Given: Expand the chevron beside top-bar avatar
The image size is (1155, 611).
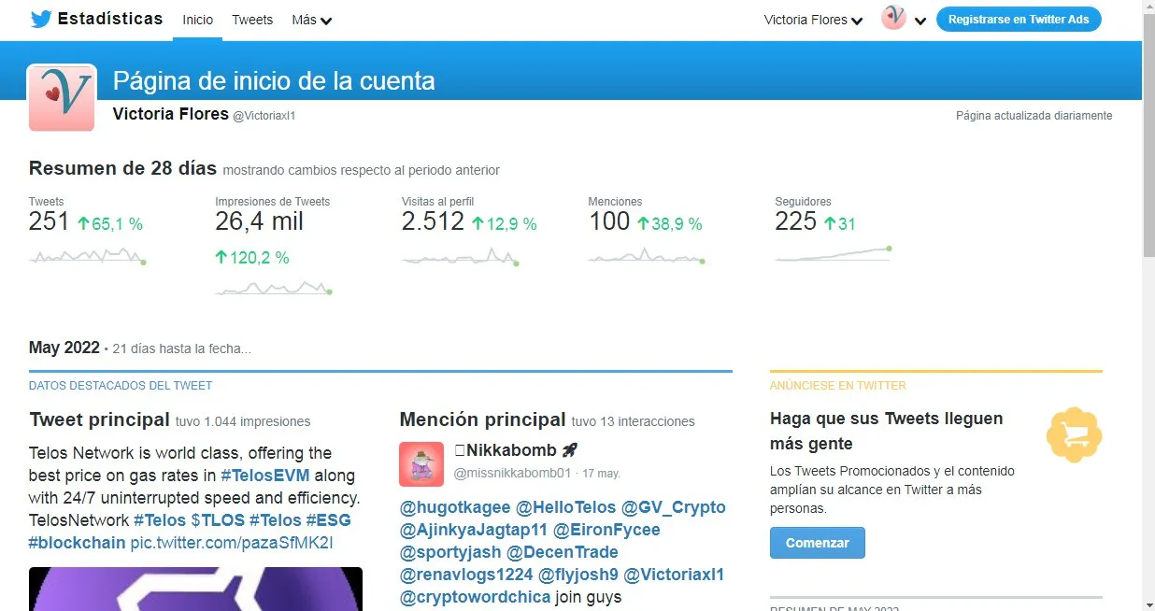Looking at the screenshot, I should [x=920, y=21].
